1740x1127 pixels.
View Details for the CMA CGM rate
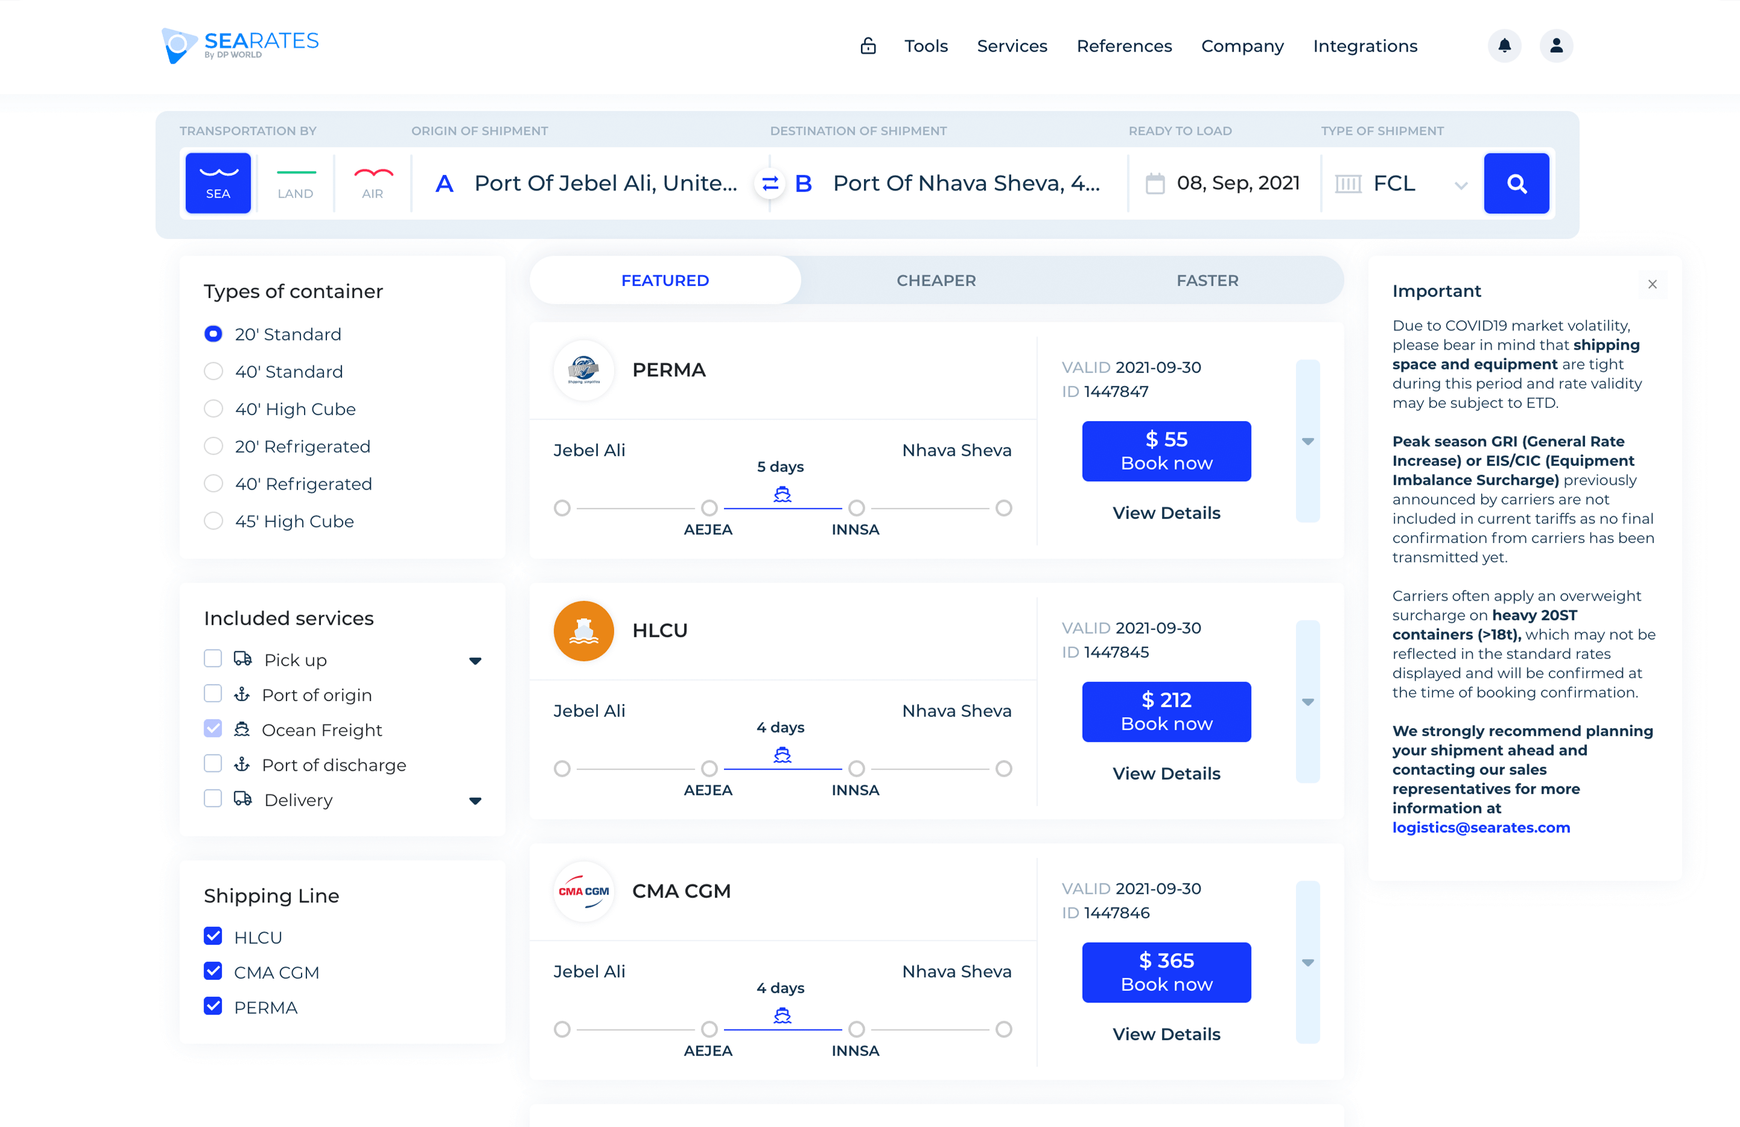point(1166,1034)
